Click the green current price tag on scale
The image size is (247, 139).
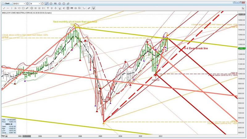[x=241, y=48]
